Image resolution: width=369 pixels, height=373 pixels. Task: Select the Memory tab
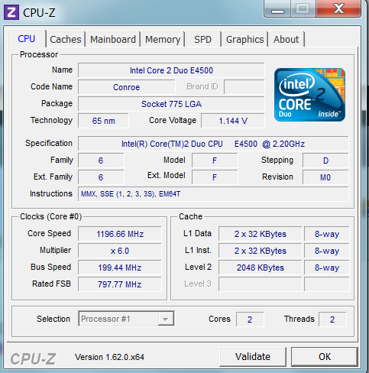pos(163,40)
